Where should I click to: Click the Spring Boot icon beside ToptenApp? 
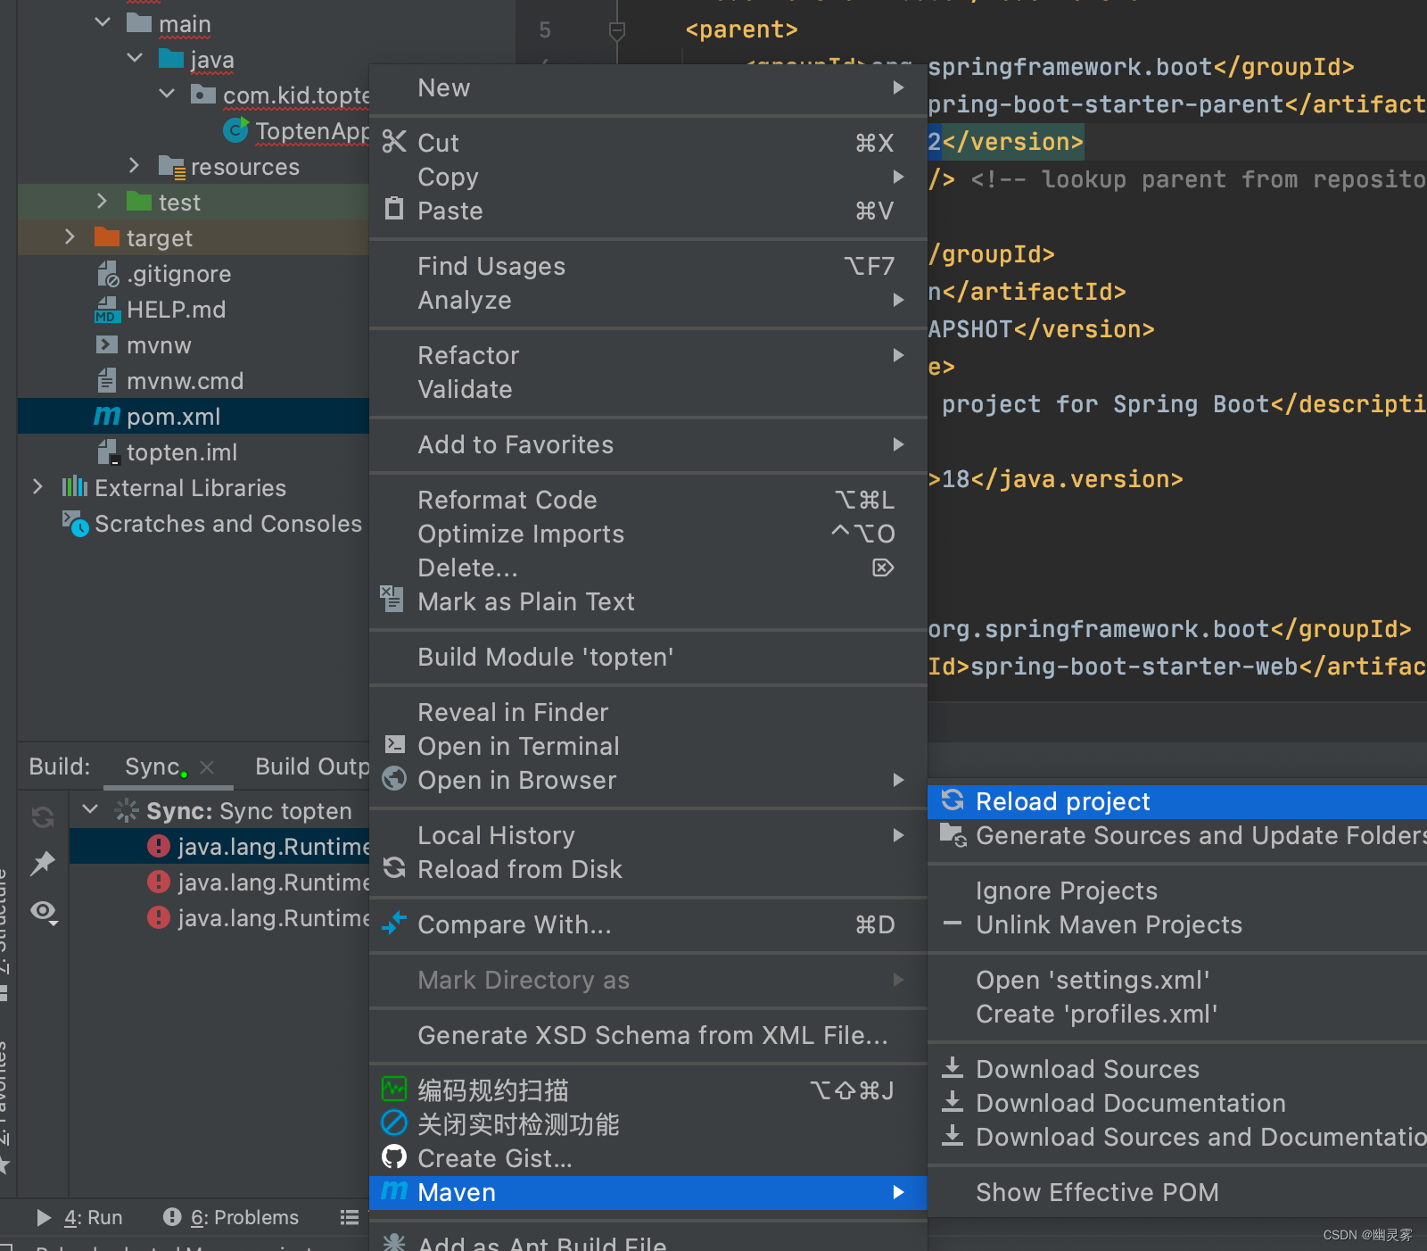235,130
